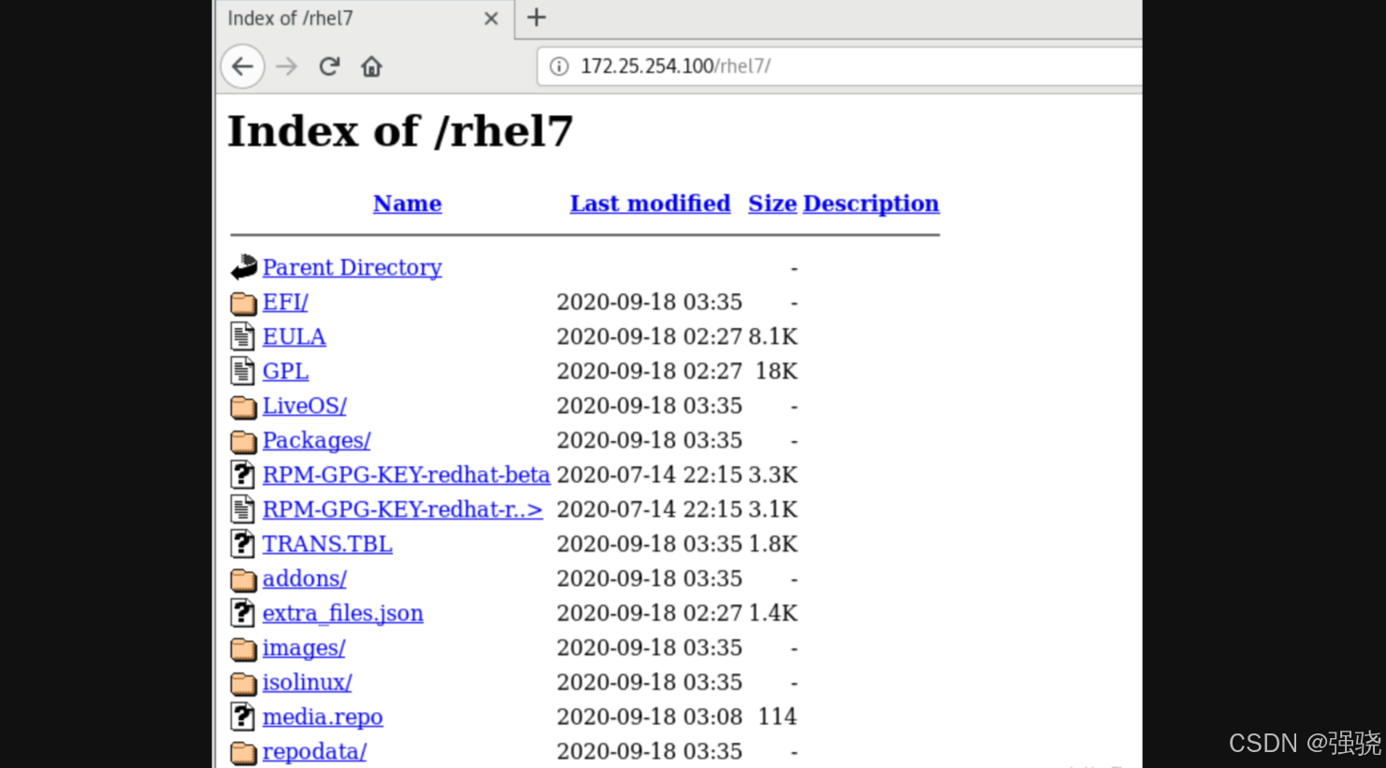
Task: Sort listing by Name
Action: pyautogui.click(x=407, y=204)
